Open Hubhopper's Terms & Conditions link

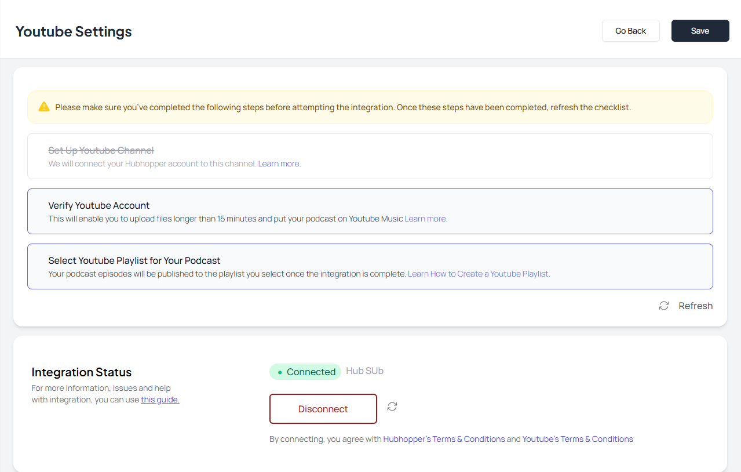click(x=444, y=439)
